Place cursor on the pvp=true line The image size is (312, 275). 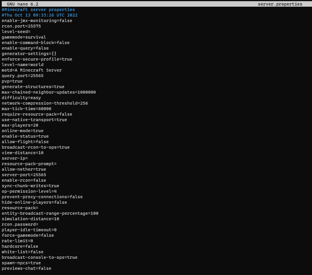tap(12, 81)
